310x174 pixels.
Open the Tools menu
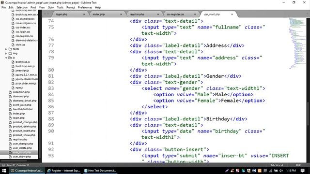pos(60,8)
